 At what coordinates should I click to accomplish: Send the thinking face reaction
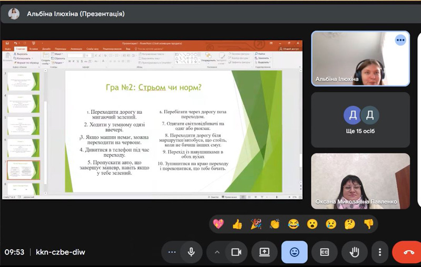tap(349, 224)
